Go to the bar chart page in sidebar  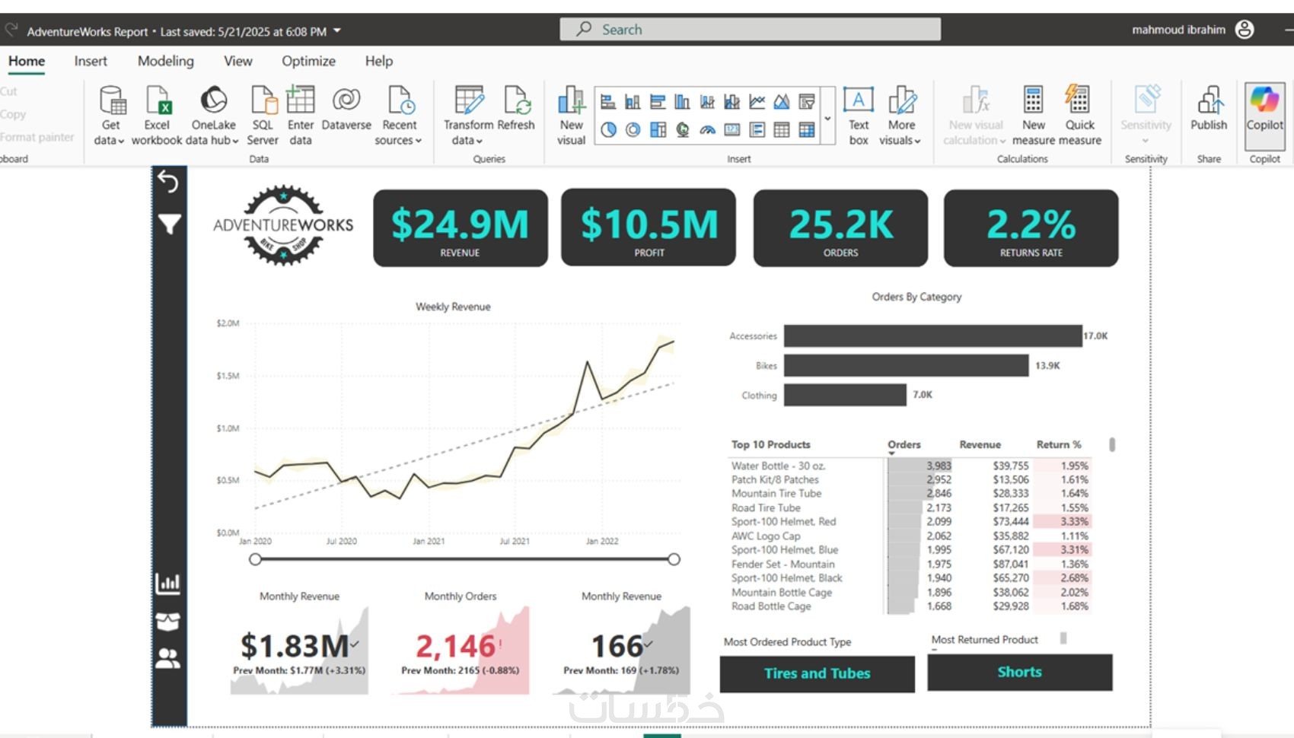tap(168, 584)
